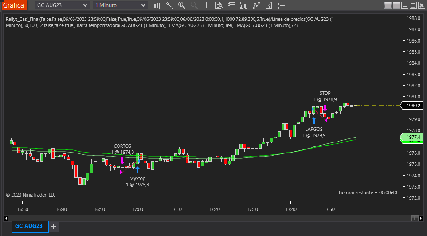This screenshot has width=427, height=236.
Task: Click the STOP 1 @ 1978,9 label
Action: pyautogui.click(x=325, y=96)
